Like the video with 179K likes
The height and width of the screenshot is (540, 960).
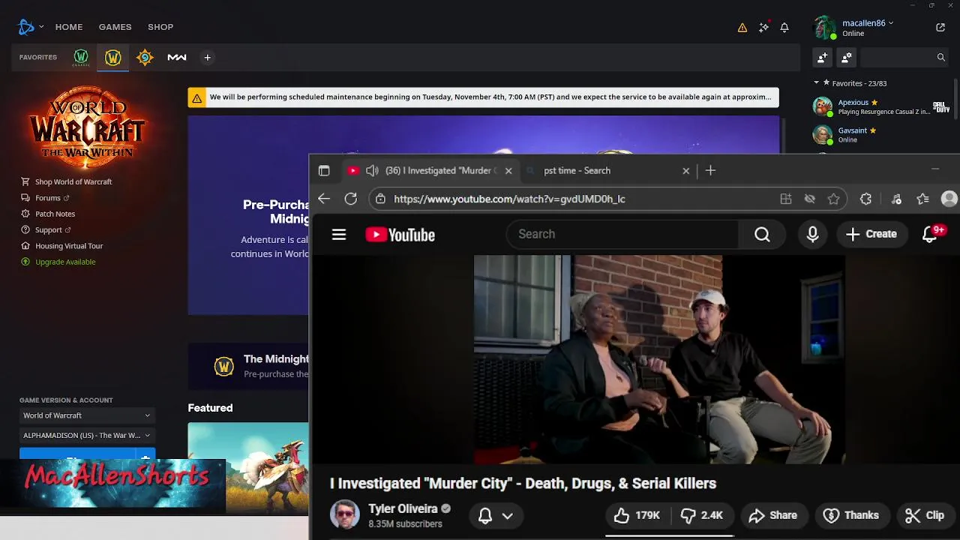point(637,515)
